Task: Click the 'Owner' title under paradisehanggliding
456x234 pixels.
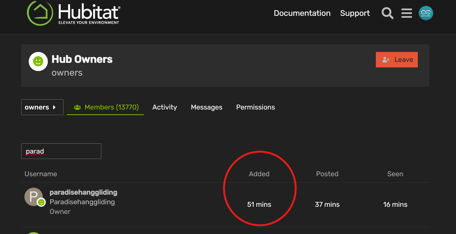Action: pyautogui.click(x=60, y=212)
